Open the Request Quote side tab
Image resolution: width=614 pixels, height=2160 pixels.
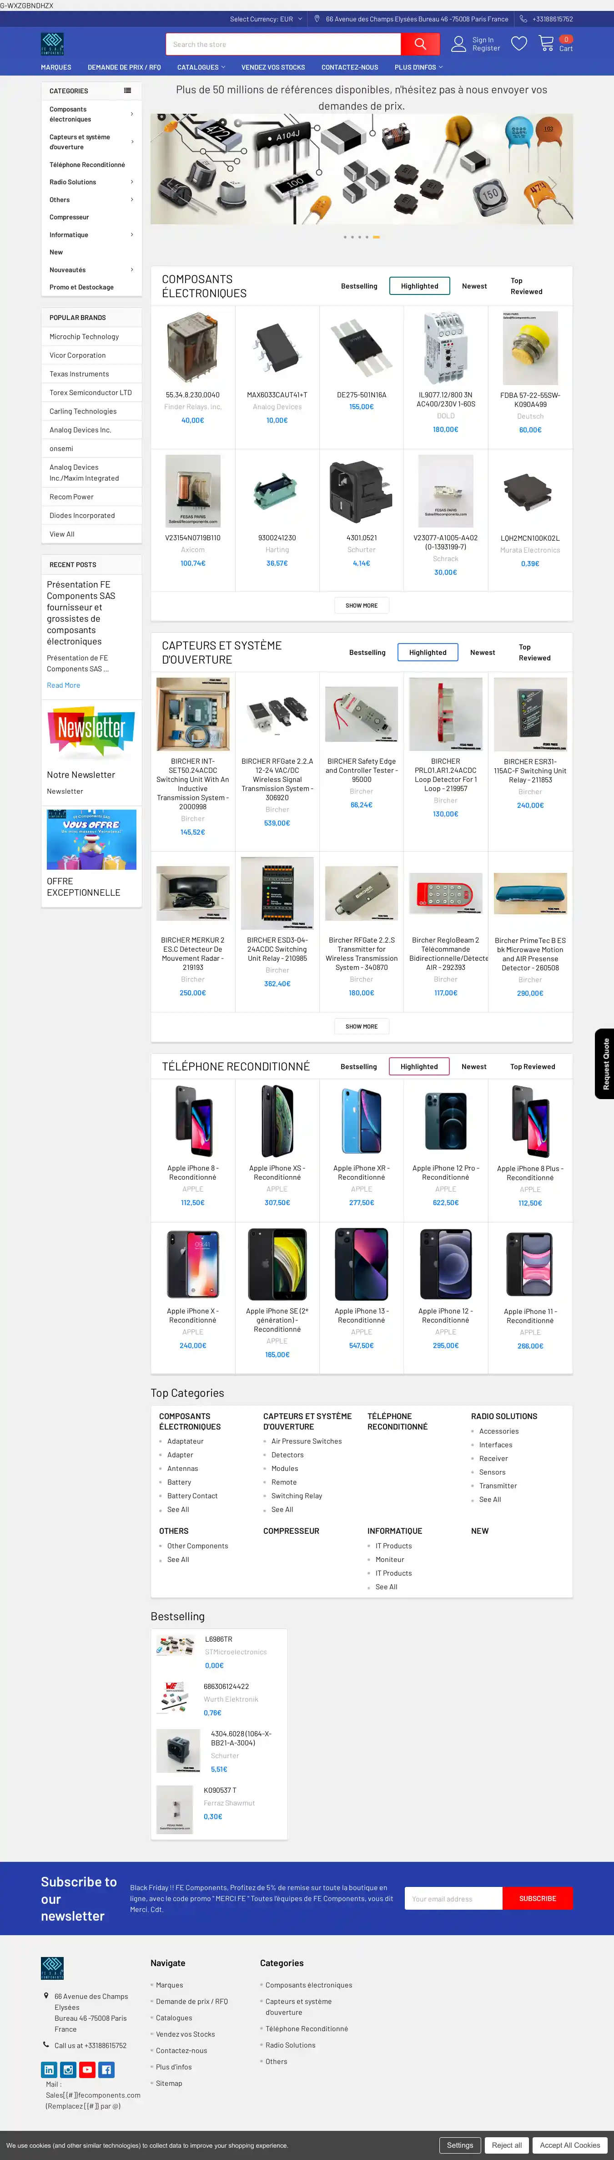tap(605, 1063)
